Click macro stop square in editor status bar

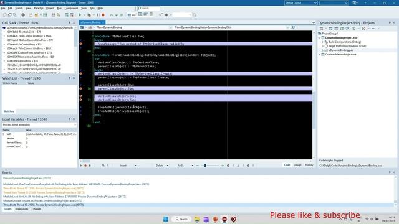click(x=90, y=166)
